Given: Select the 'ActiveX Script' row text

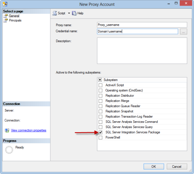Looking at the screenshot, I should click(x=115, y=85).
